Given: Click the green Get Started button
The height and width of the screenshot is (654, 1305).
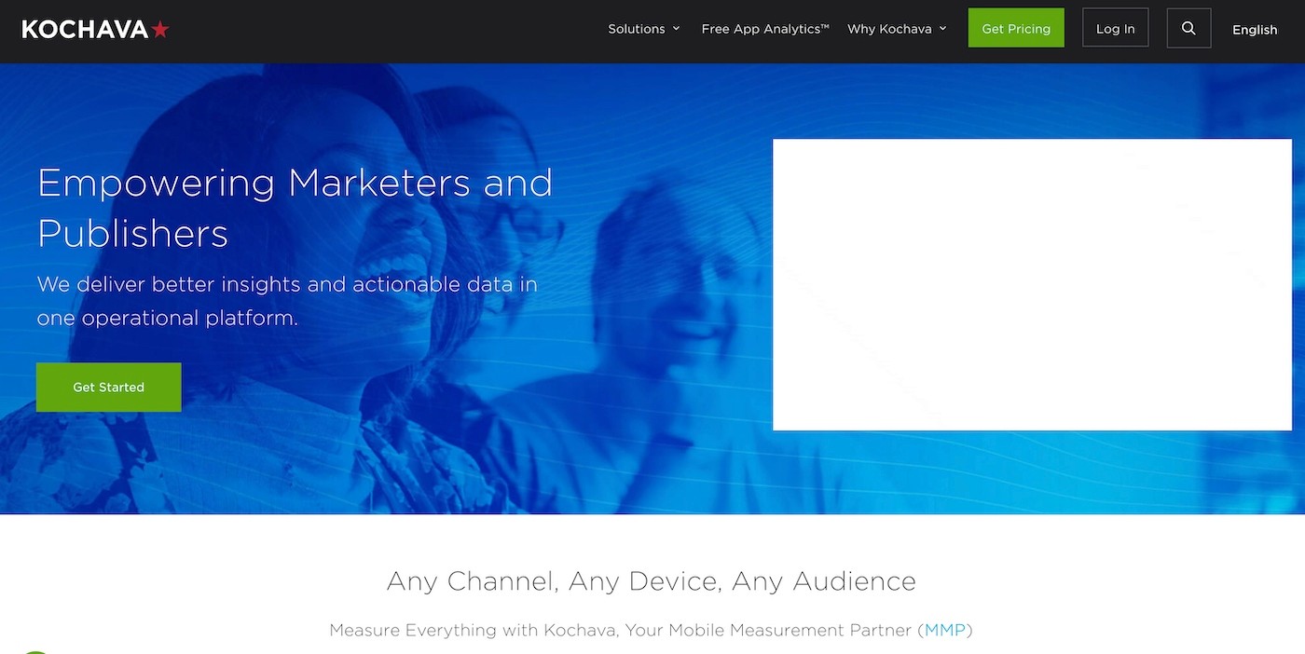Looking at the screenshot, I should 108,387.
